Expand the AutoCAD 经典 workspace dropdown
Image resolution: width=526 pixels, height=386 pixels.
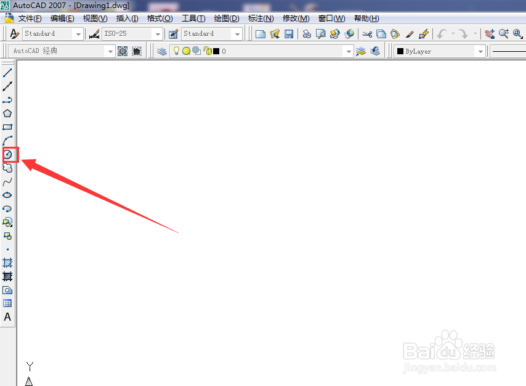pos(110,51)
